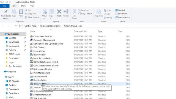Select the Recovery Drive icon
The image size is (176, 99).
pyautogui.click(x=31, y=76)
